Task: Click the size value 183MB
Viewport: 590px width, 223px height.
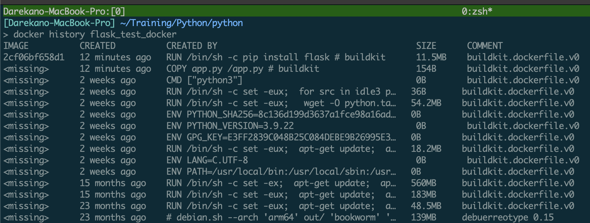Action: 424,194
